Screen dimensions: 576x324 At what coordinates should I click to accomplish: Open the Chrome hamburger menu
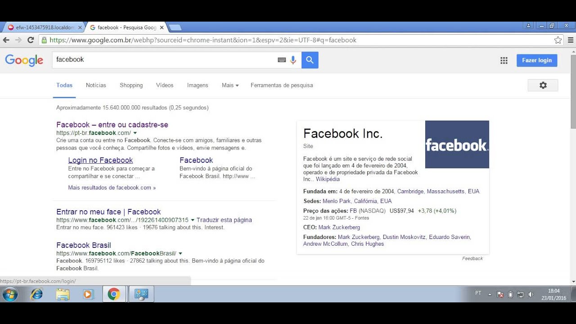[571, 40]
